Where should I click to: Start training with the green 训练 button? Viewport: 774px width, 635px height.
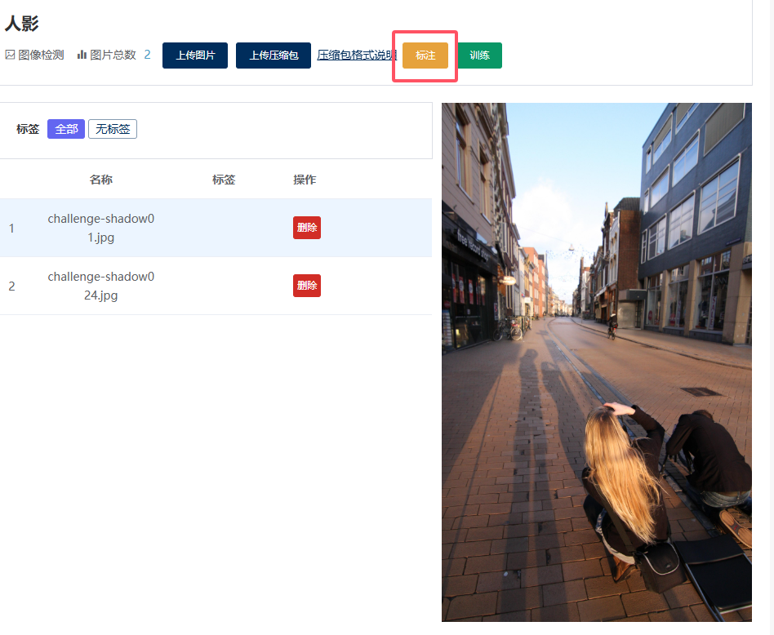tap(479, 56)
